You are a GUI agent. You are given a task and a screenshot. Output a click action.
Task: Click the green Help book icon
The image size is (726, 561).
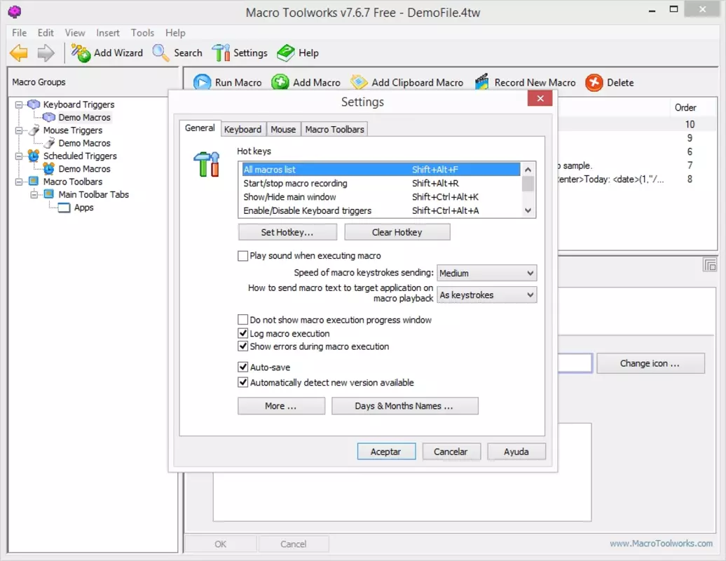tap(285, 53)
